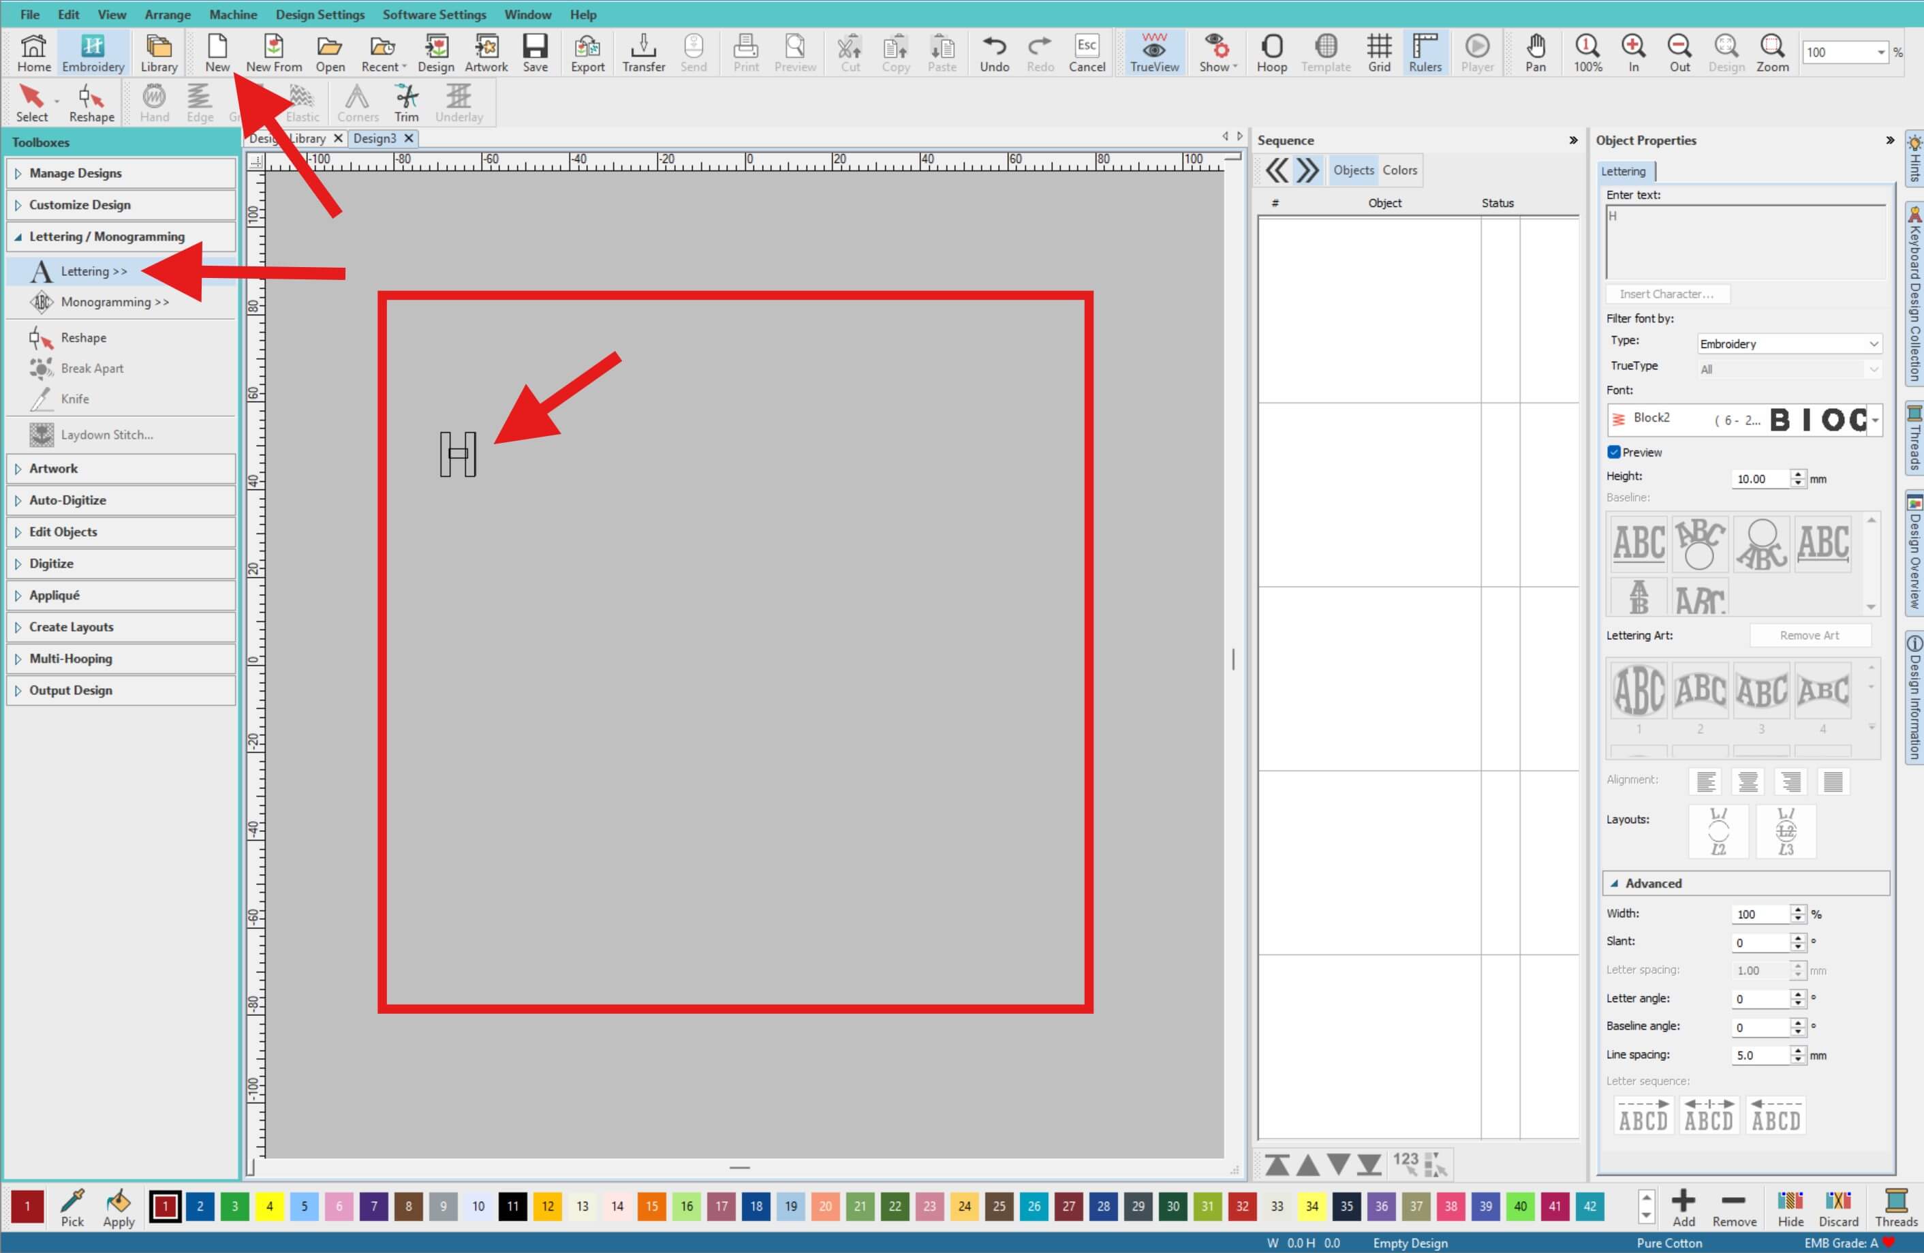Zoom Out of the design
This screenshot has height=1253, width=1924.
pos(1680,52)
